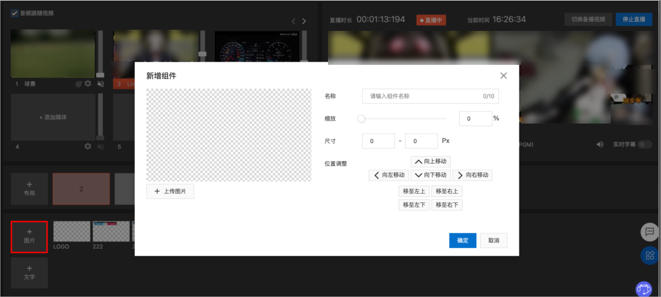Click the second 尺寸 height field

[421, 141]
